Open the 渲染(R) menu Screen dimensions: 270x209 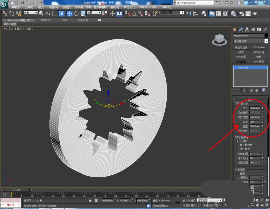[114, 7]
